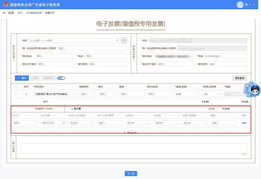Focus the 出行人证件号码 input
The width and height of the screenshot is (261, 179).
[110, 123]
